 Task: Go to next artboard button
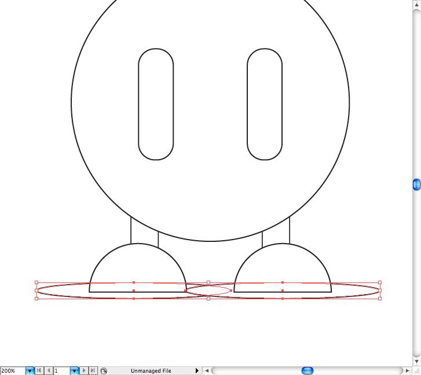tap(84, 370)
